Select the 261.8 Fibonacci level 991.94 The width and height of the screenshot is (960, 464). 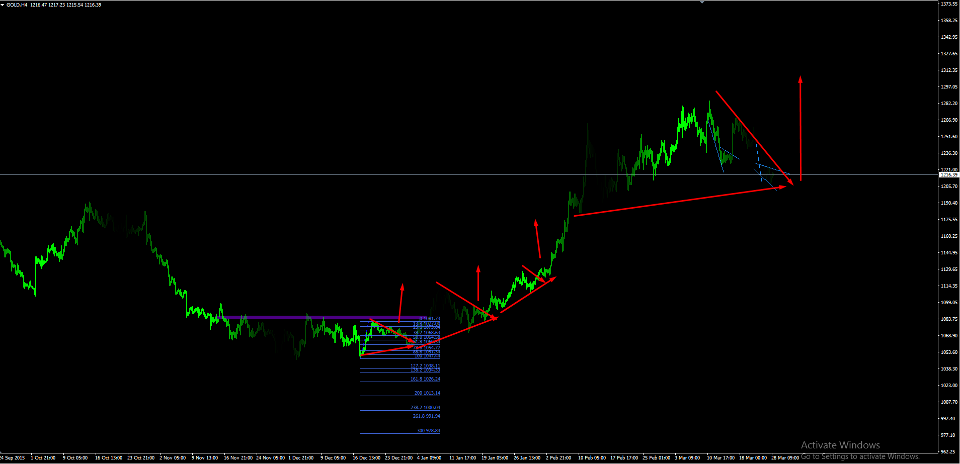[427, 416]
